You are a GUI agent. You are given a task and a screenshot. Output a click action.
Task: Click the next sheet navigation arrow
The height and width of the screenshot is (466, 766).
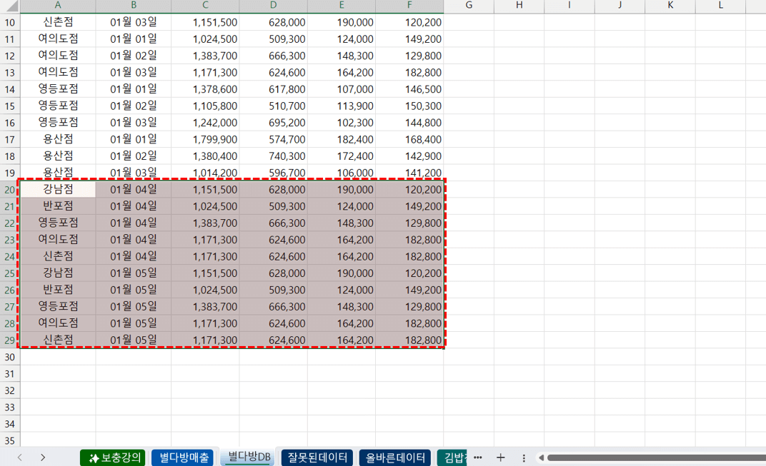[x=43, y=457]
